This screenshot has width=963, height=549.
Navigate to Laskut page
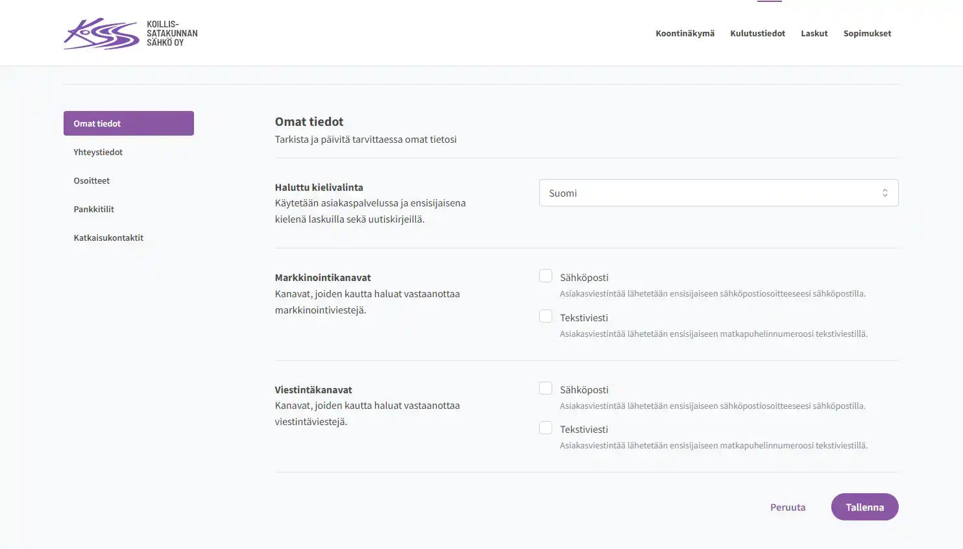[x=814, y=34]
